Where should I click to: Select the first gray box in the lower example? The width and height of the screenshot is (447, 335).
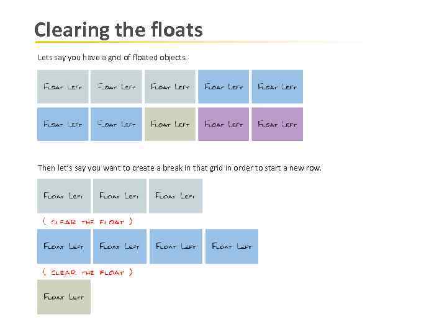63,196
